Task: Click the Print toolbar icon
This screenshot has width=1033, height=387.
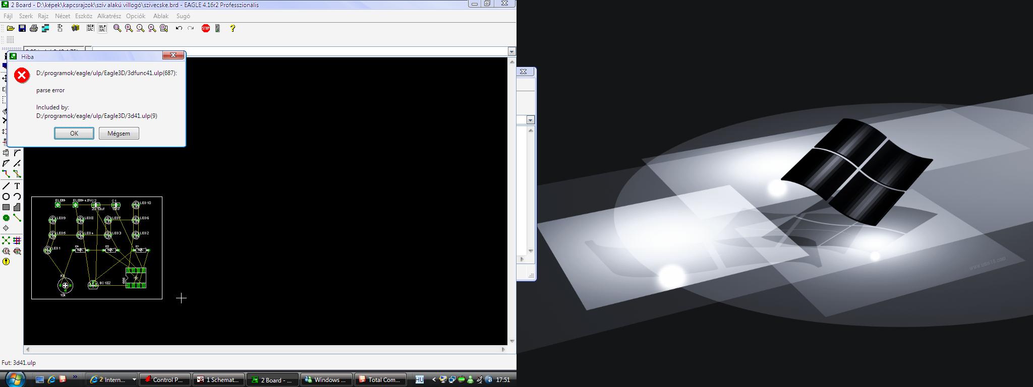Action: pos(34,28)
